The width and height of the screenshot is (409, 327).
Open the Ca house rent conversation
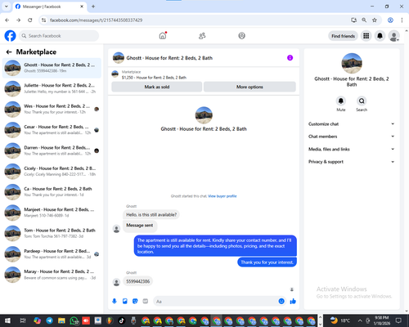52,191
